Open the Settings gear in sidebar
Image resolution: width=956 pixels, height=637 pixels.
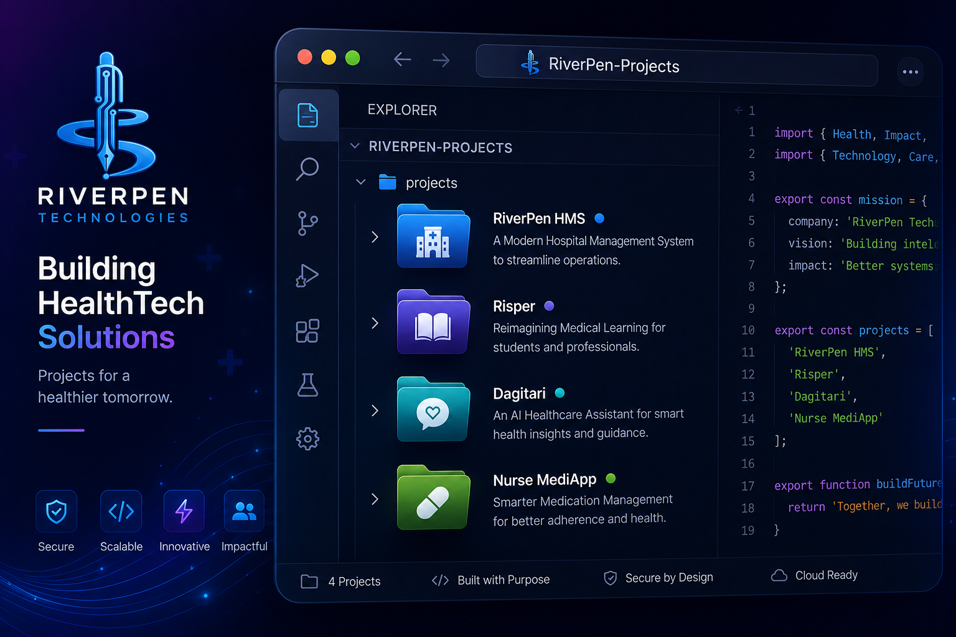pos(307,439)
